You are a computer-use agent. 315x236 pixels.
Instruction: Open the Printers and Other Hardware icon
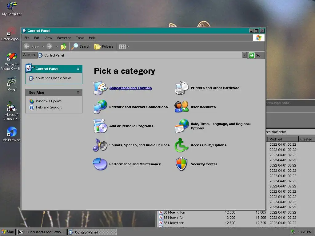[x=181, y=88]
